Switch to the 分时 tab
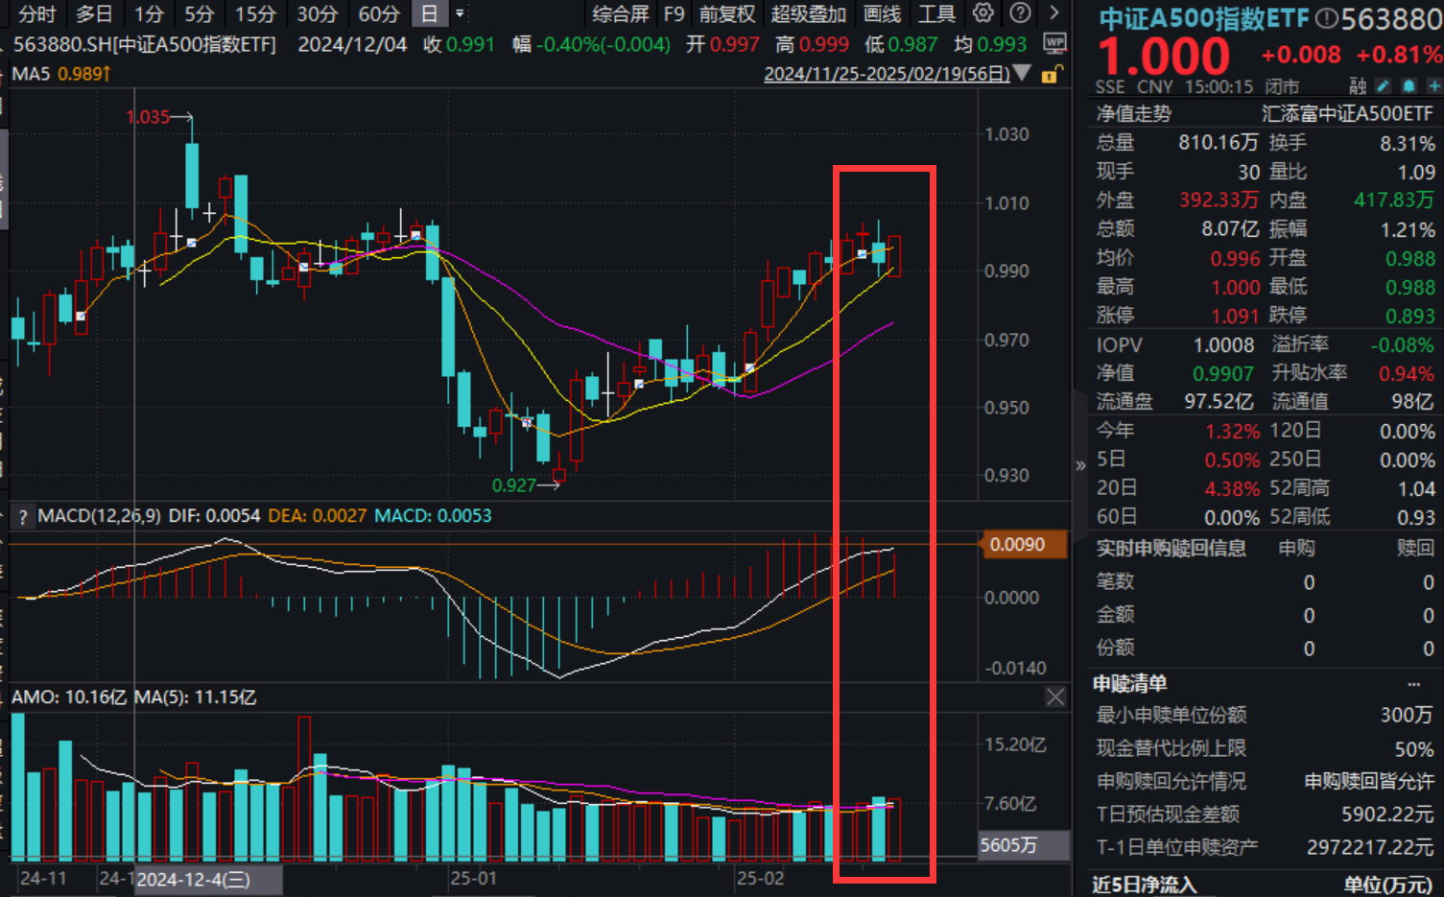Image resolution: width=1444 pixels, height=897 pixels. [36, 13]
